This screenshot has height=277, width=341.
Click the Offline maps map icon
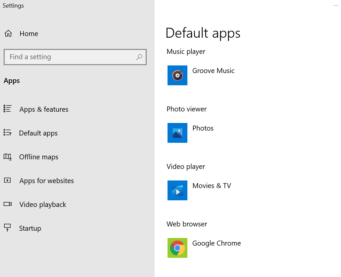click(8, 157)
